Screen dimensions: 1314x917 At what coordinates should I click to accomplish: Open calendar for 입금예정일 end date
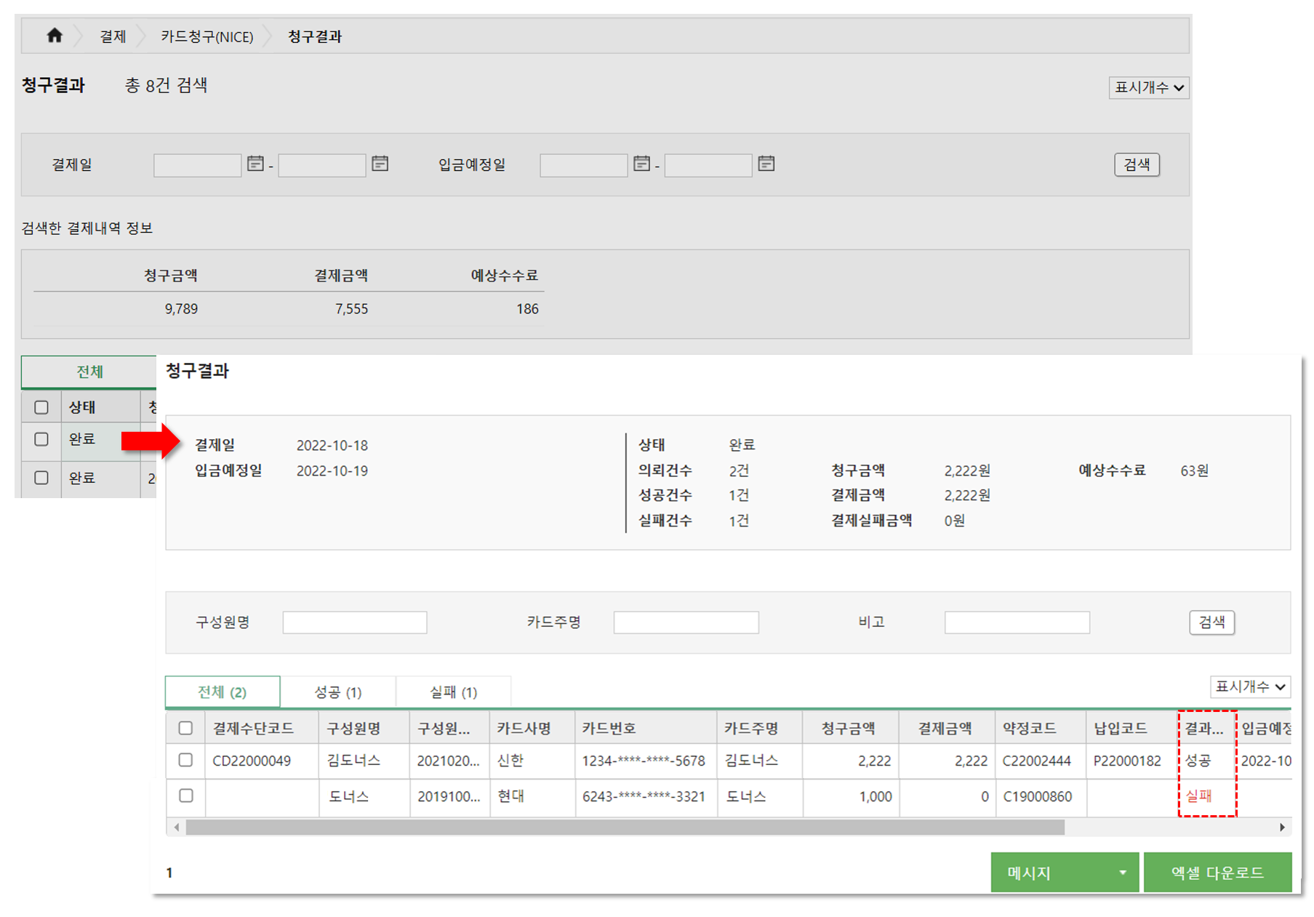tap(766, 164)
